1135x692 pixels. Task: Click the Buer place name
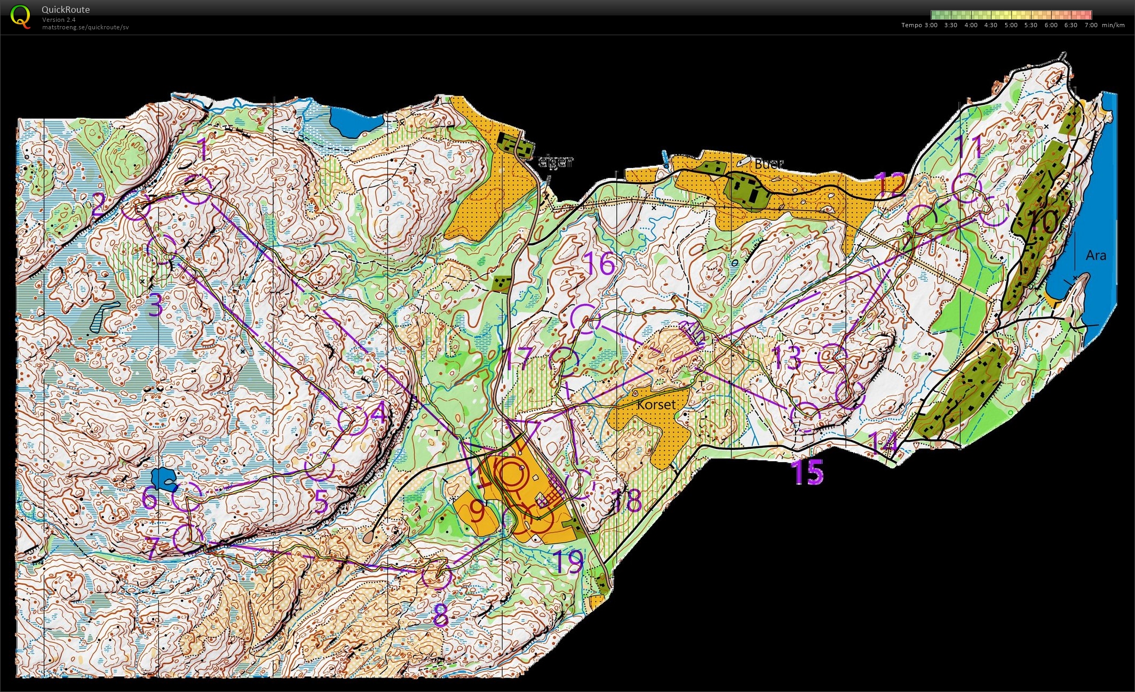pyautogui.click(x=769, y=164)
